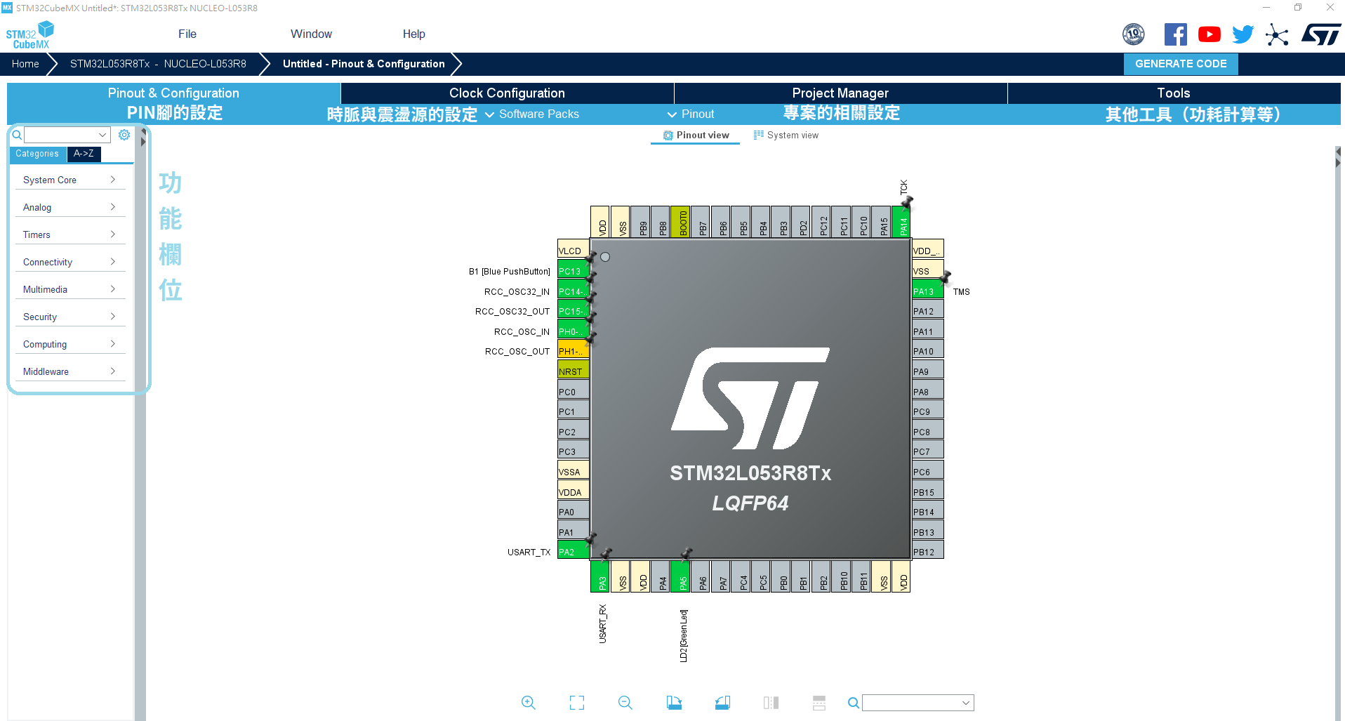1345x721 pixels.
Task: Open the Clock Configuration tab
Action: [507, 93]
